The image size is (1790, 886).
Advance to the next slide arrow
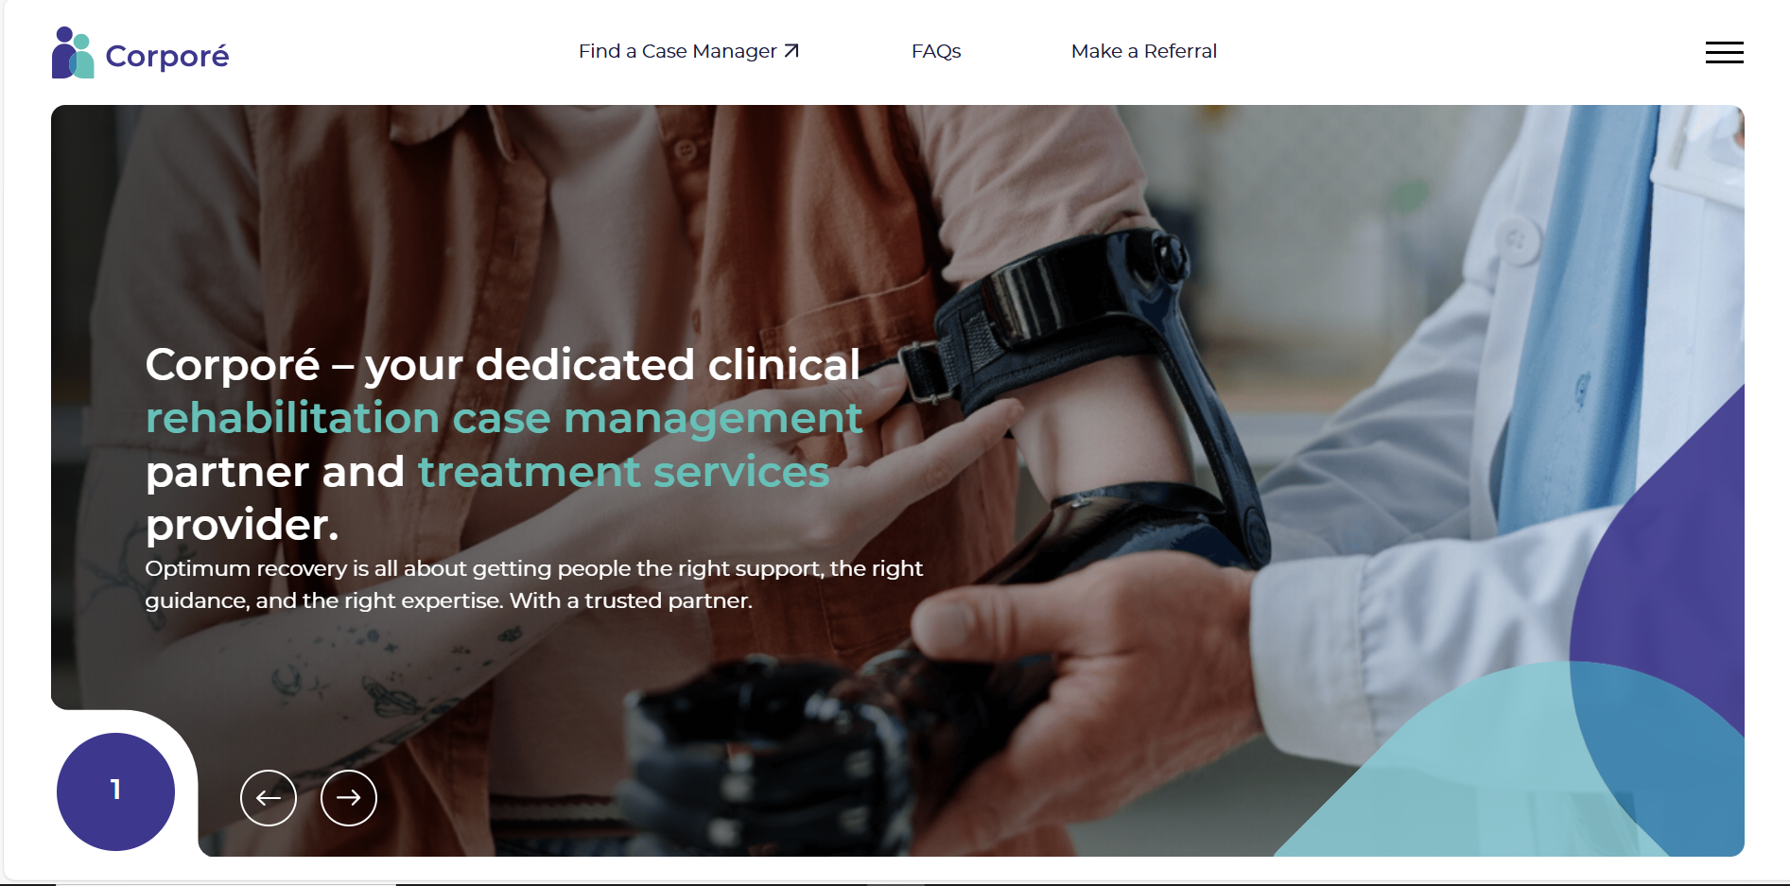click(349, 798)
